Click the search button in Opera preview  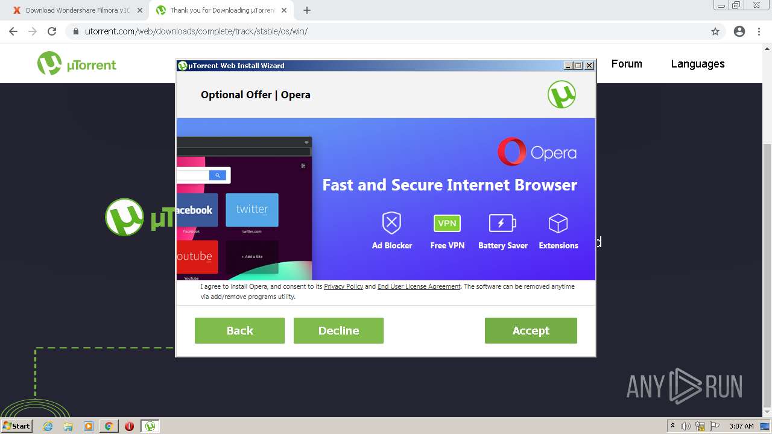[218, 175]
